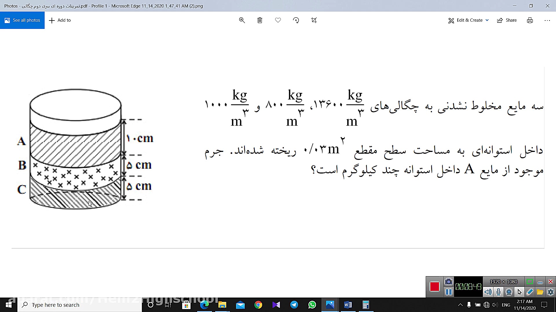
Task: Toggle webcam overlay in recorder
Action: coord(509,292)
